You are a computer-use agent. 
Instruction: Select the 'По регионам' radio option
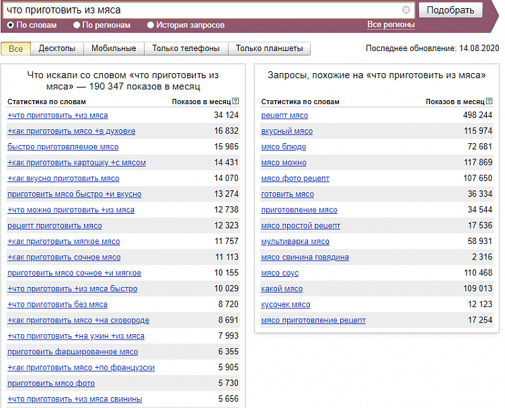coord(77,26)
